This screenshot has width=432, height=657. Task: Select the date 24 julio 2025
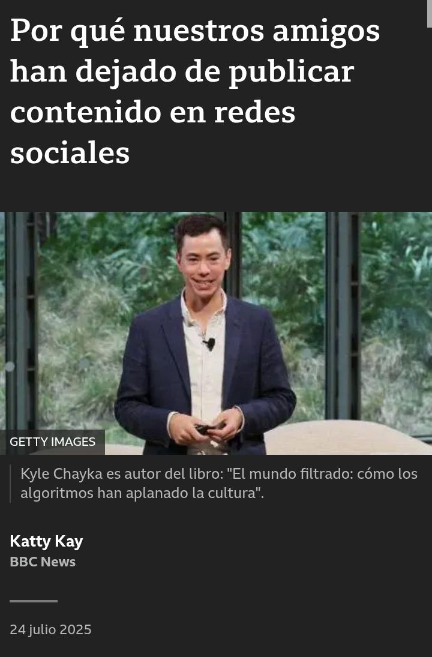[x=51, y=629]
